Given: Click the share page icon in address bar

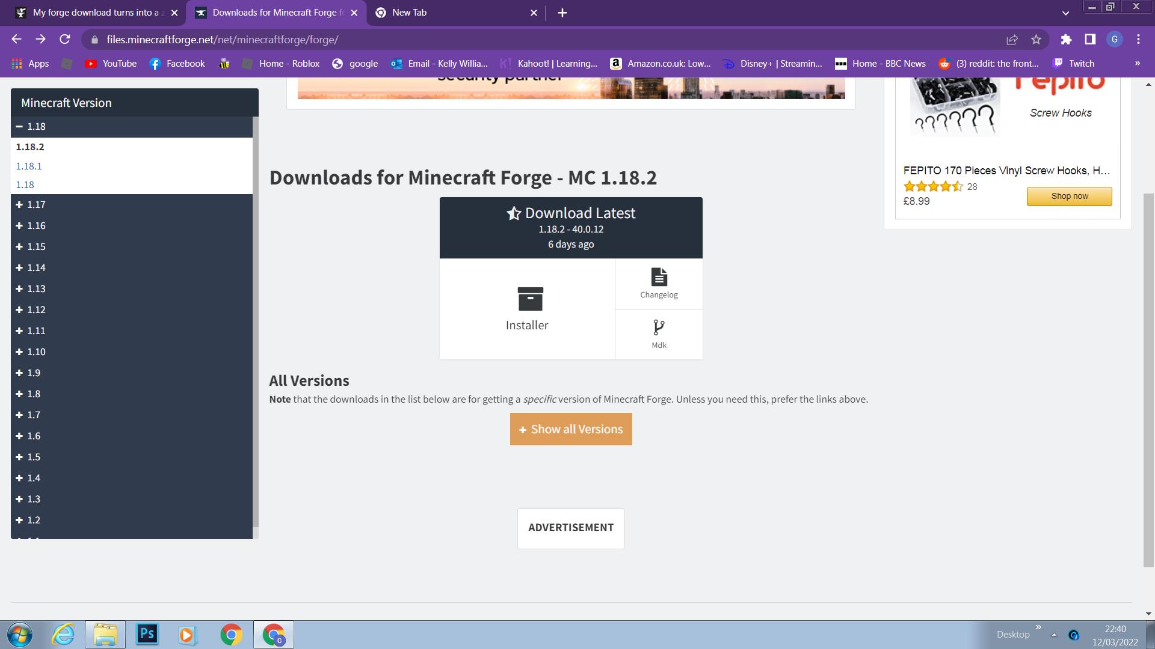Looking at the screenshot, I should click(x=1012, y=40).
